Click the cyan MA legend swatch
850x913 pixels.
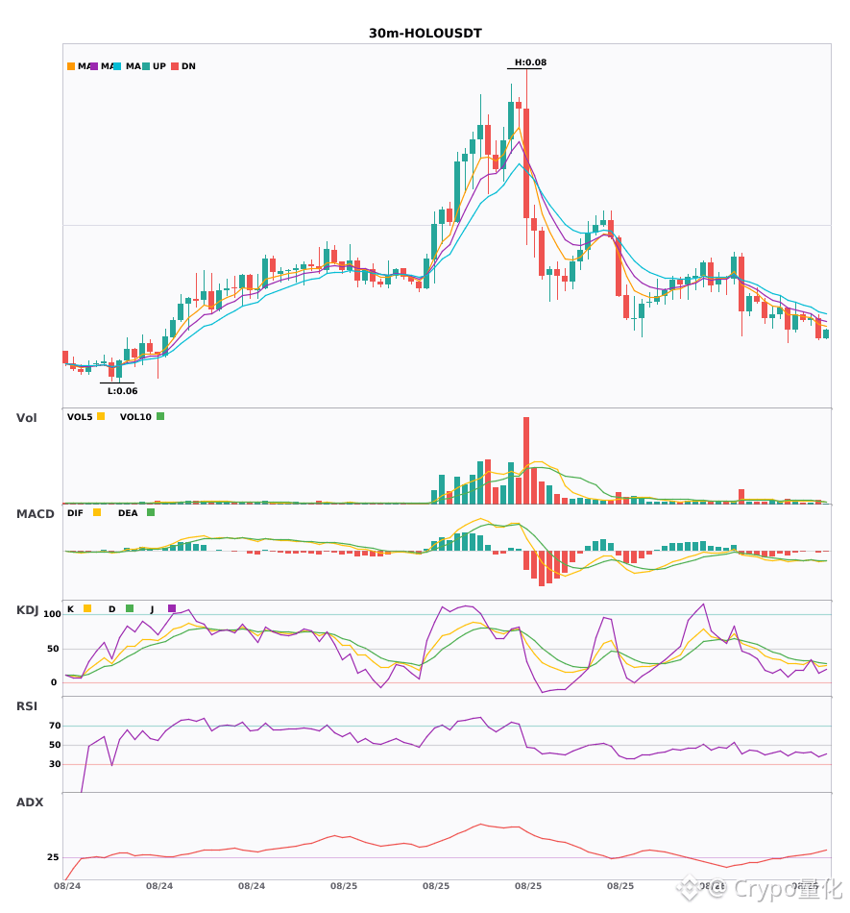(117, 66)
